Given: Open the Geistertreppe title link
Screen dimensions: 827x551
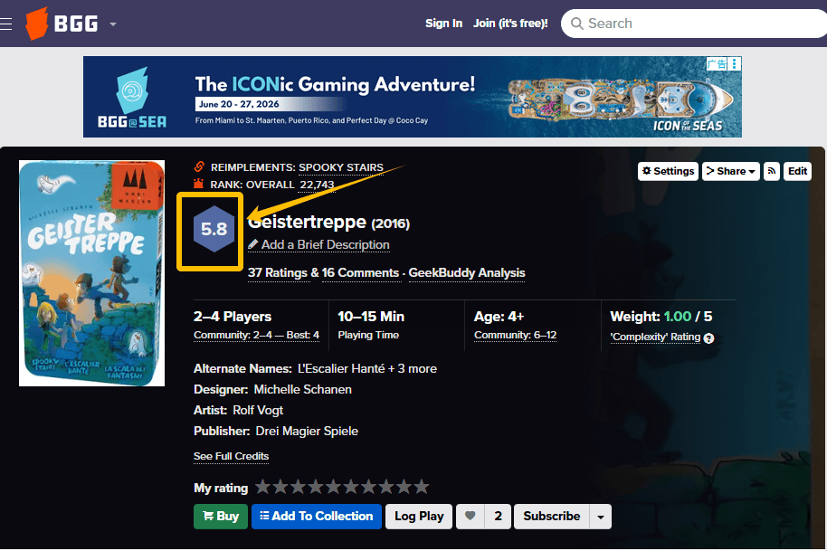Looking at the screenshot, I should coord(307,222).
